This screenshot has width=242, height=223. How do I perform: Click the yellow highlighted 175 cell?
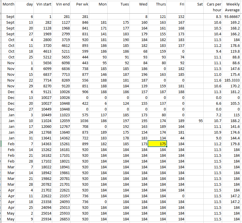(157, 144)
